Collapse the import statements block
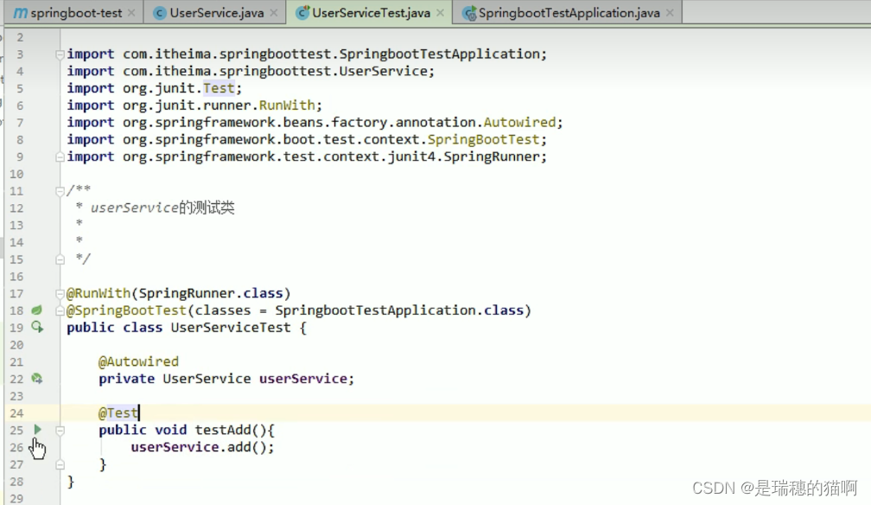871x505 pixels. [x=59, y=54]
